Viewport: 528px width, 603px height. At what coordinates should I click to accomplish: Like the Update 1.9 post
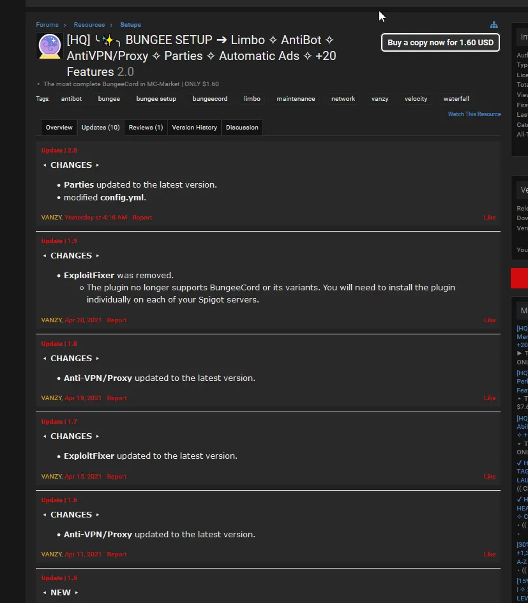coord(490,320)
